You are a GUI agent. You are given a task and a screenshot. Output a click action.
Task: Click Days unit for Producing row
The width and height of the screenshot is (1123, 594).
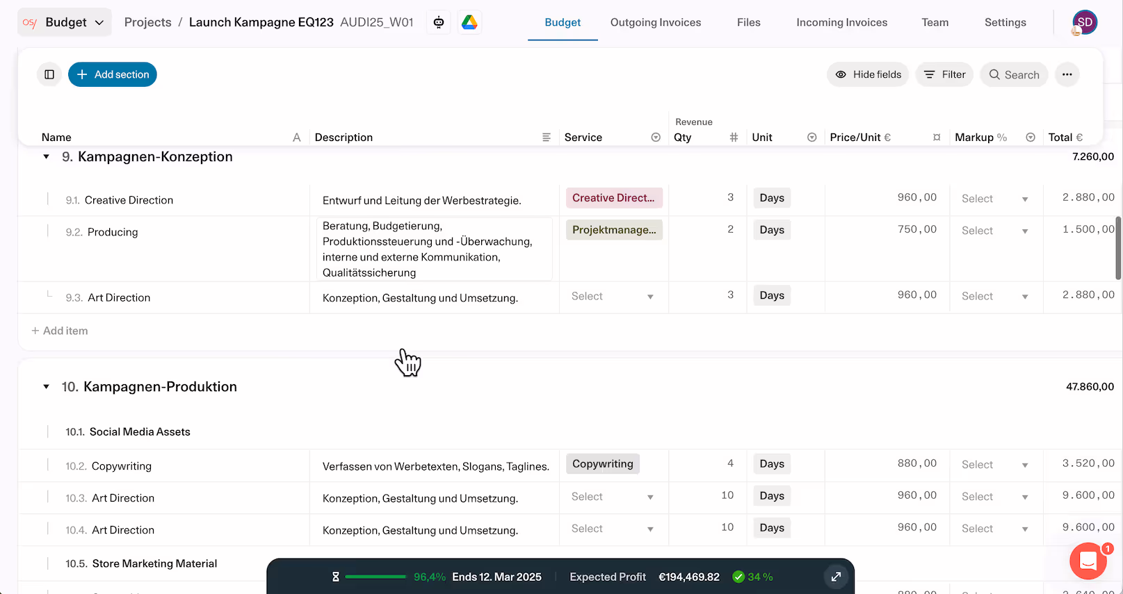(772, 230)
